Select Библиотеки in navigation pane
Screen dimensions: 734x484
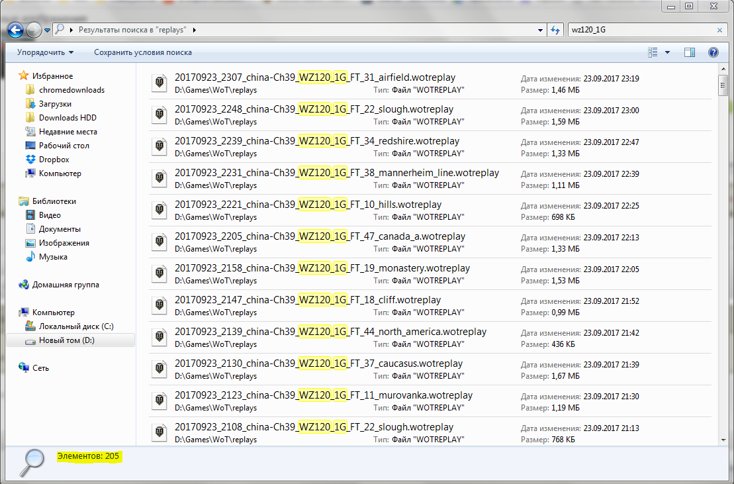(x=54, y=201)
